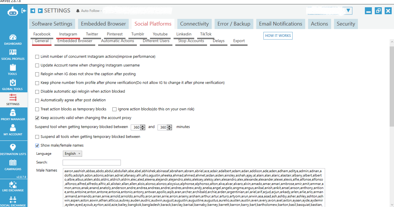This screenshot has width=394, height=207.
Task: Select the Settings sliders icon
Action: coord(13,98)
